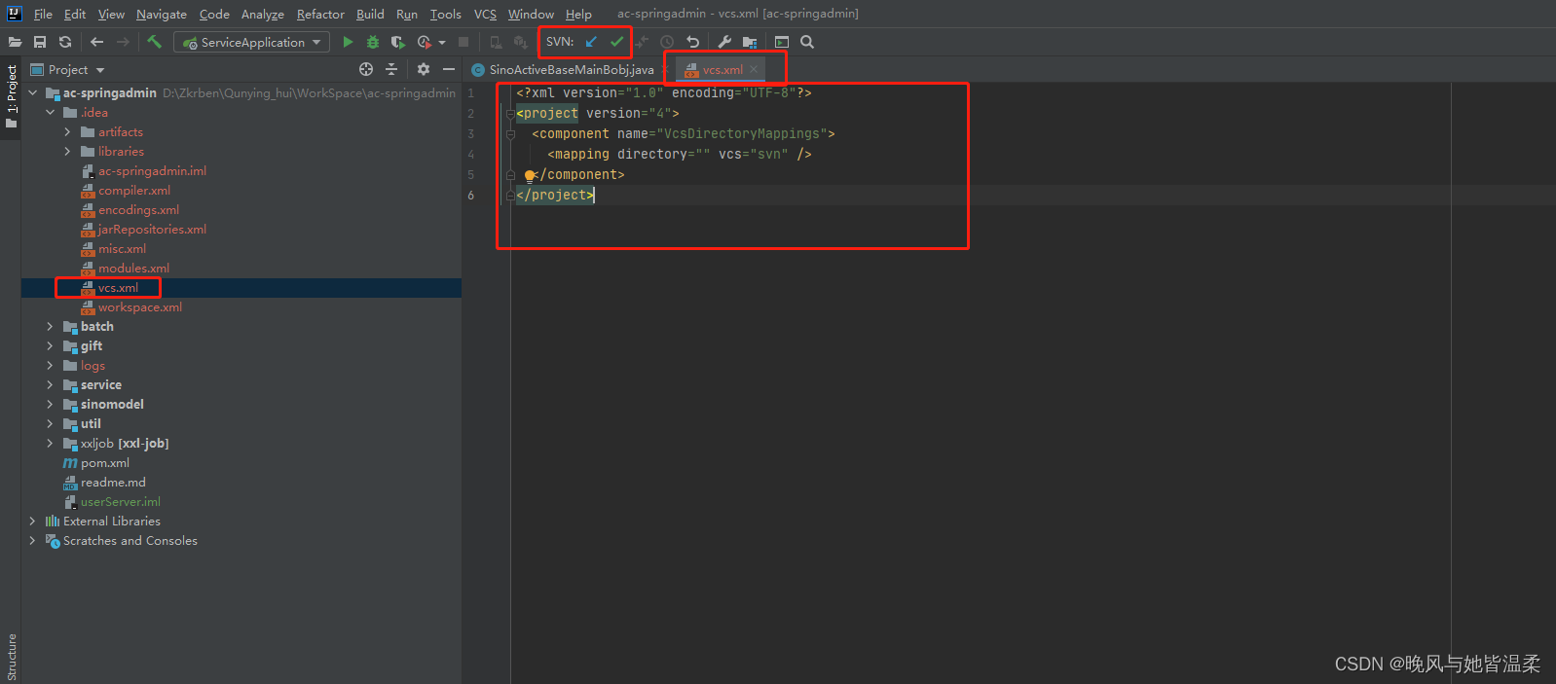Viewport: 1556px width, 684px height.
Task: Open the Navigate menu
Action: [x=162, y=14]
